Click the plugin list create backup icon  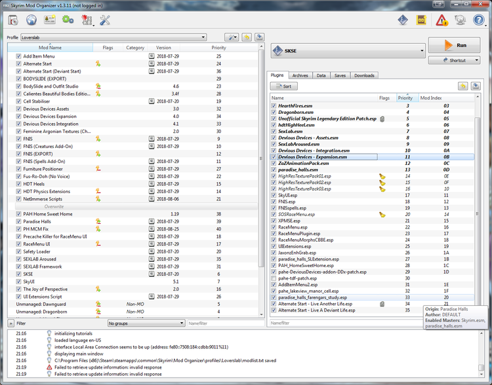click(x=476, y=86)
